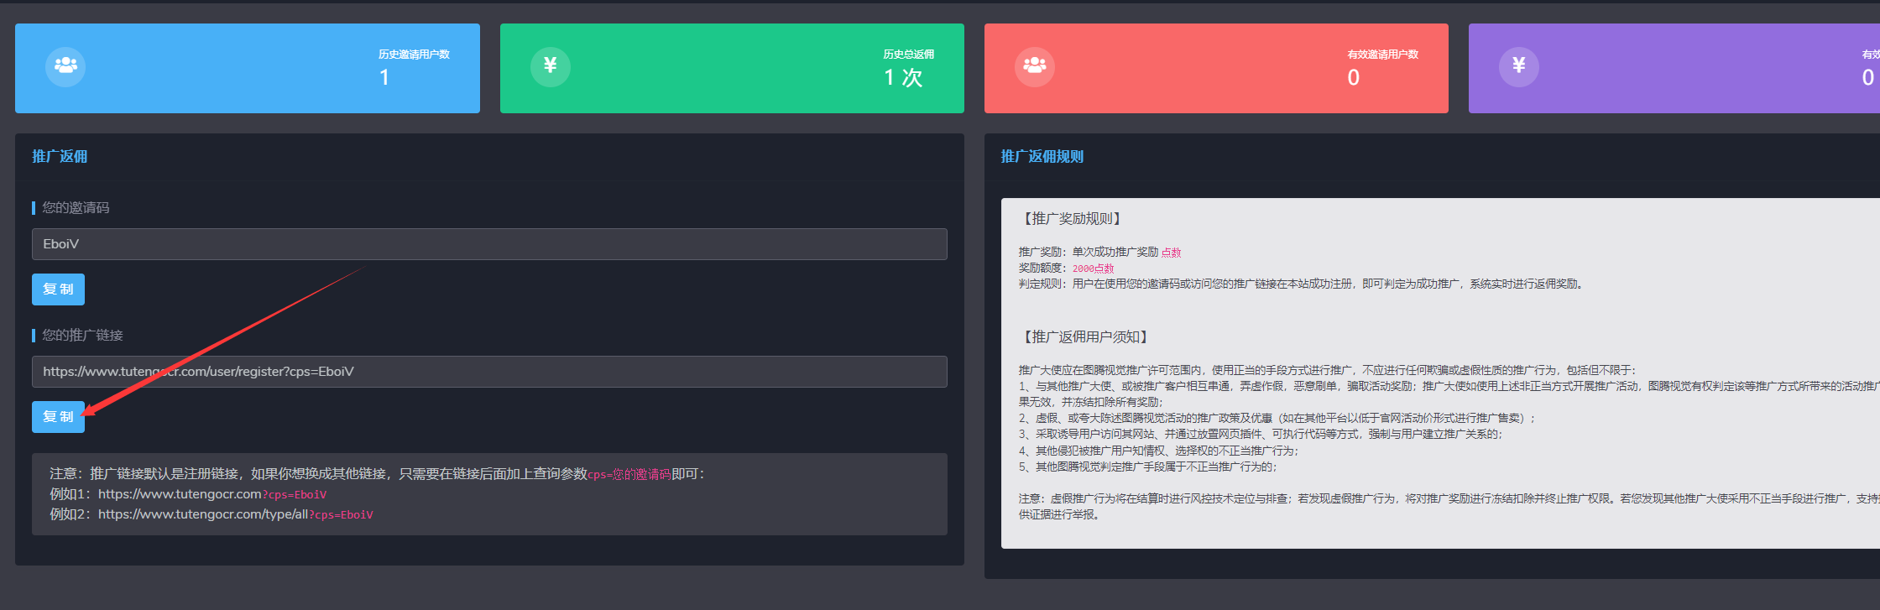Click the 历史邀请用户数 count value 1
Image resolution: width=1880 pixels, height=610 pixels.
(x=384, y=77)
